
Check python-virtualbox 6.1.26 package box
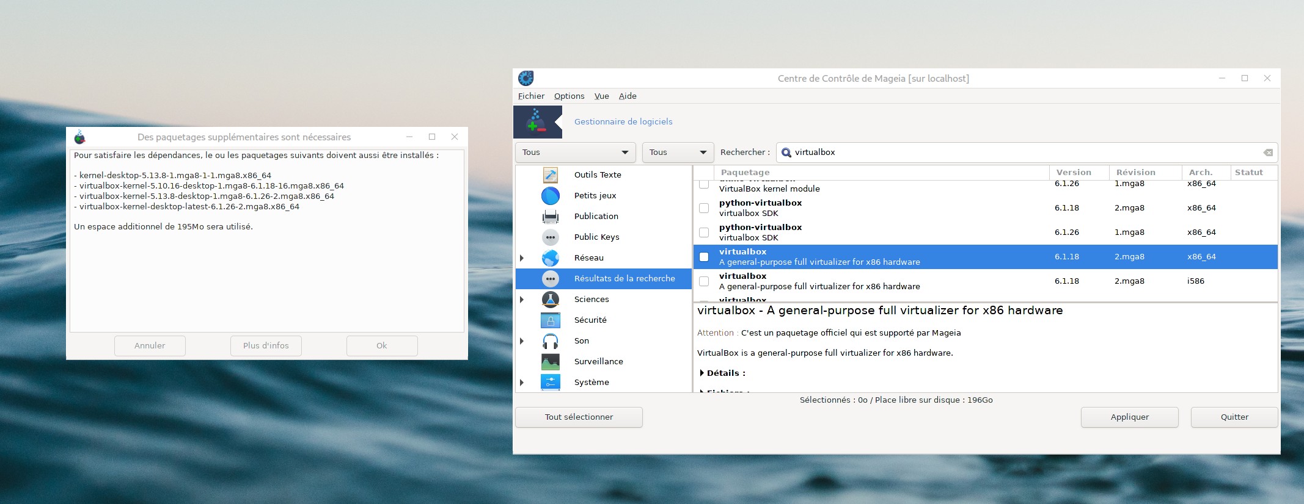(704, 232)
